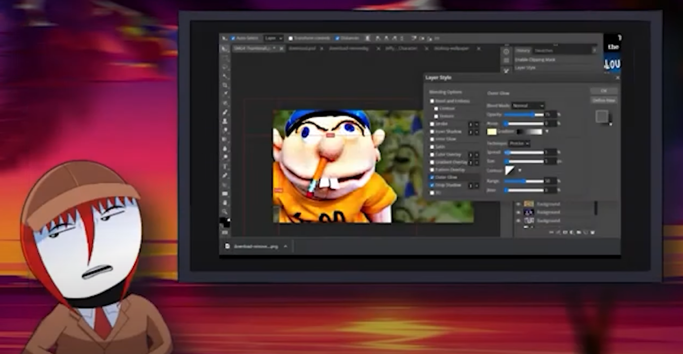Click the Range slider track

(524, 181)
